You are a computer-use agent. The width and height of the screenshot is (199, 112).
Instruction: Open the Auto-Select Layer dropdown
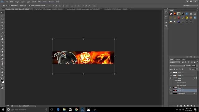23,6
